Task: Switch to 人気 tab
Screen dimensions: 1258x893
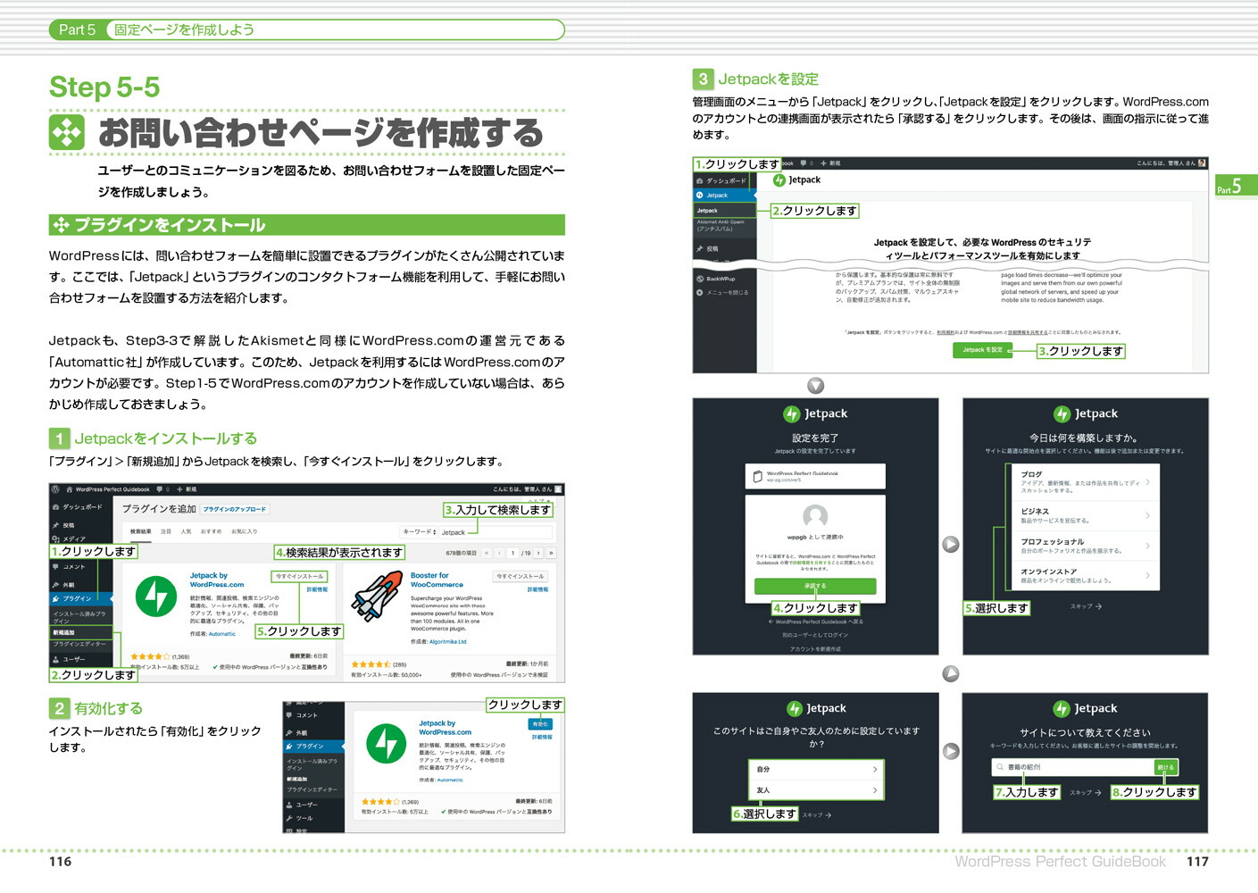Action: pos(186,531)
